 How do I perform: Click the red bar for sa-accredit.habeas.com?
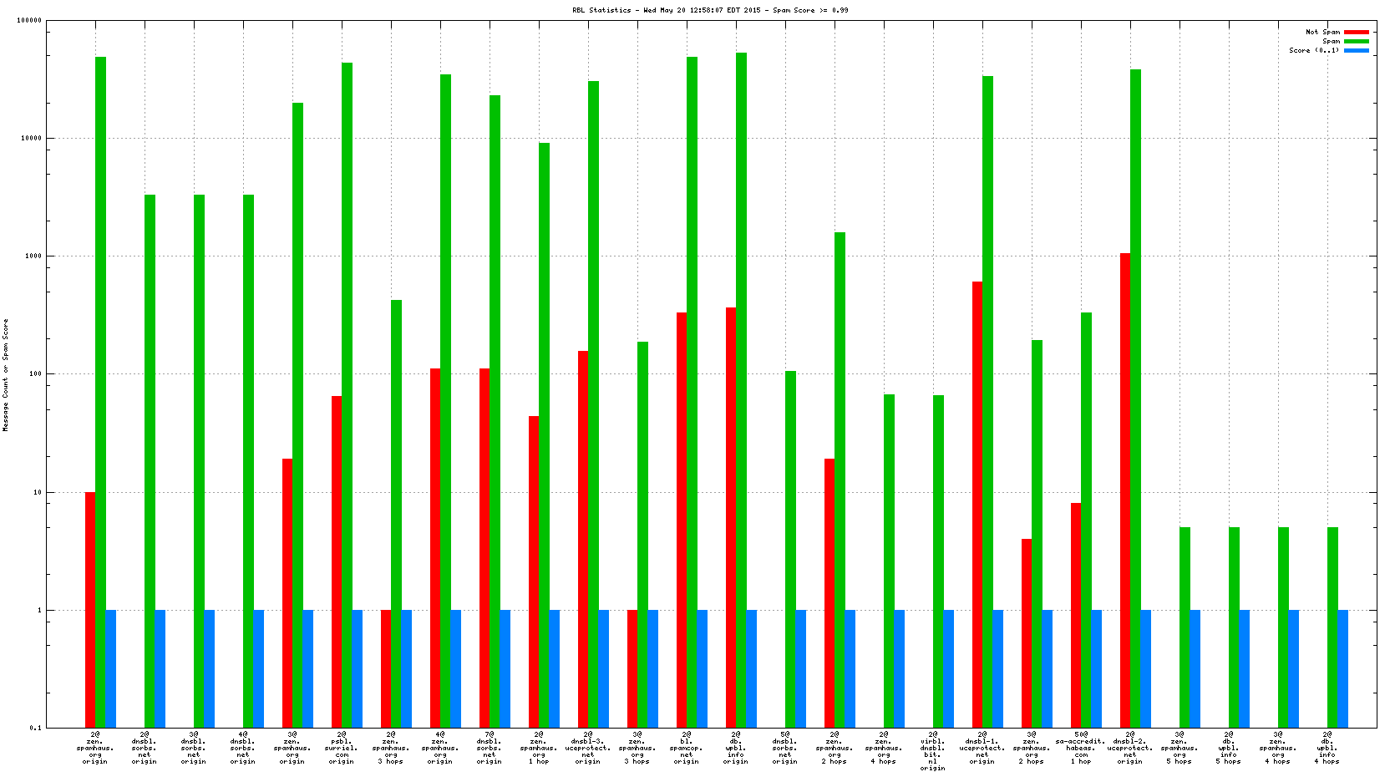pyautogui.click(x=1076, y=615)
